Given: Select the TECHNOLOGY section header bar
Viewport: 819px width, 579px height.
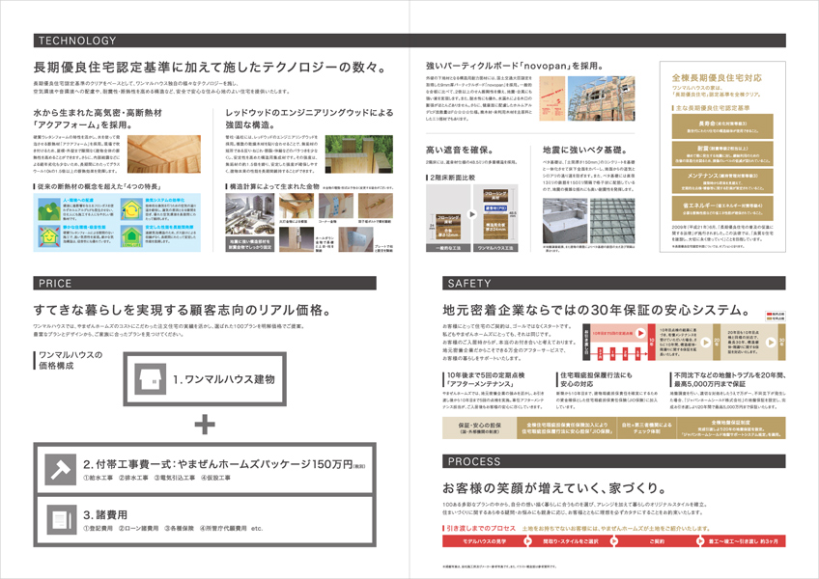Looking at the screenshot, I should click(x=205, y=41).
